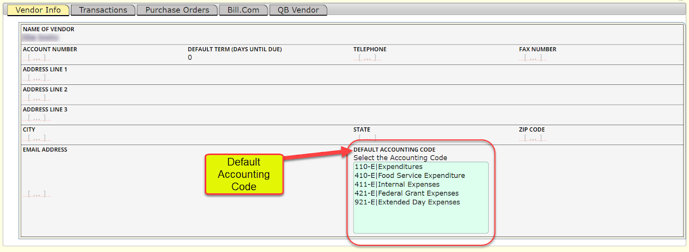Pick 421-E Federal Grant Expenses code
The height and width of the screenshot is (252, 689).
406,193
